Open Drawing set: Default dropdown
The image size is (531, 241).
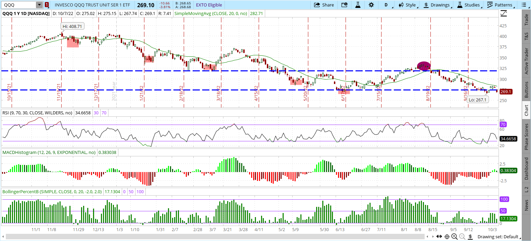coord(499,237)
